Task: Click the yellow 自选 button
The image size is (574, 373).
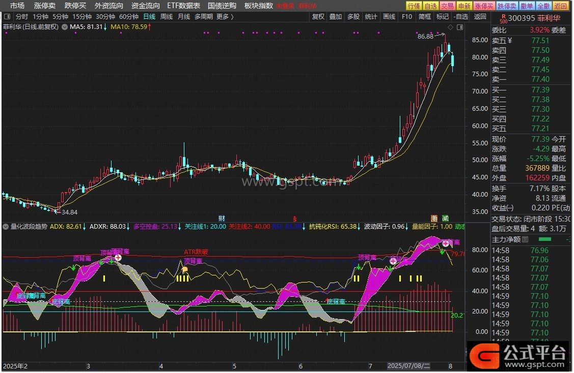Action: 430,6
